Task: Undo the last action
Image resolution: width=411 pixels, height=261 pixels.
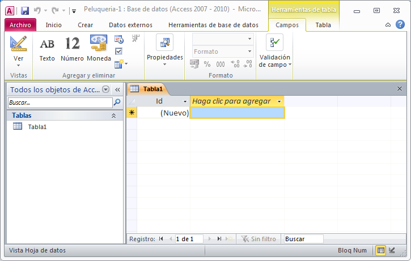Action: 37,11
